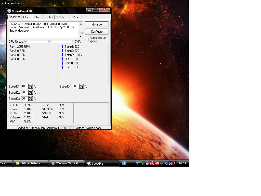Open the Info tab
Viewport: 261px width, 196px height.
(x=36, y=17)
